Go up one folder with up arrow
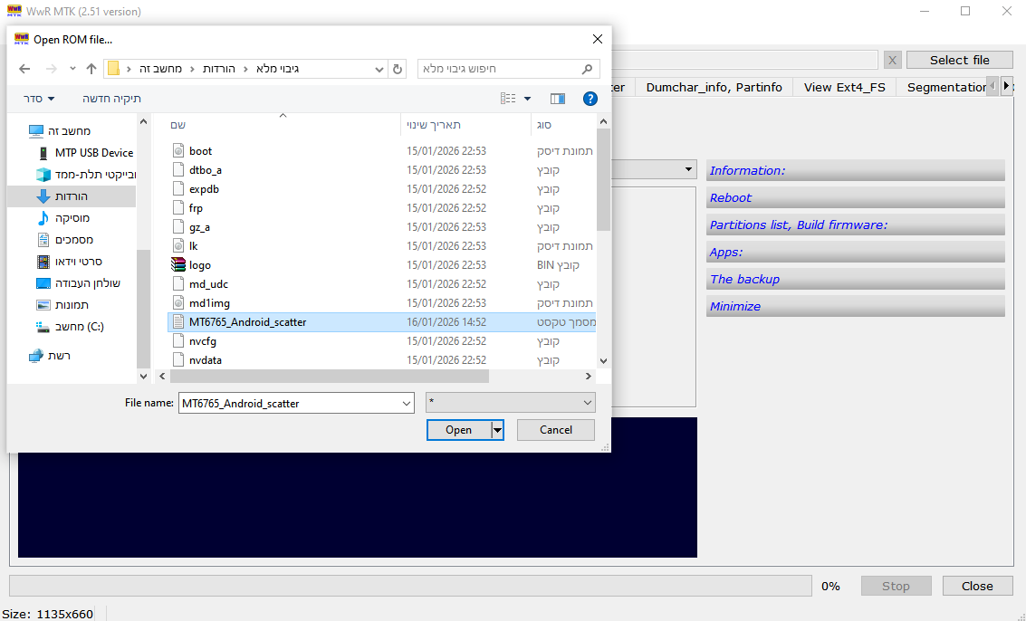This screenshot has width=1026, height=621. pyautogui.click(x=91, y=69)
